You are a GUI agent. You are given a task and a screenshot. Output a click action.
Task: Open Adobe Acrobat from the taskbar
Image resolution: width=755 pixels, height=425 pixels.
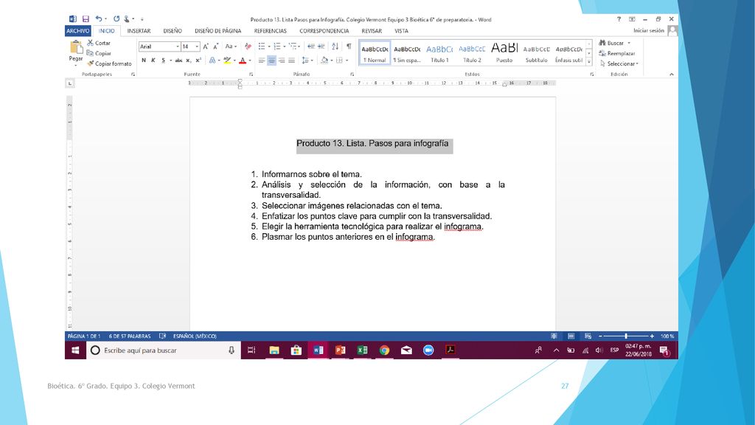click(x=450, y=350)
